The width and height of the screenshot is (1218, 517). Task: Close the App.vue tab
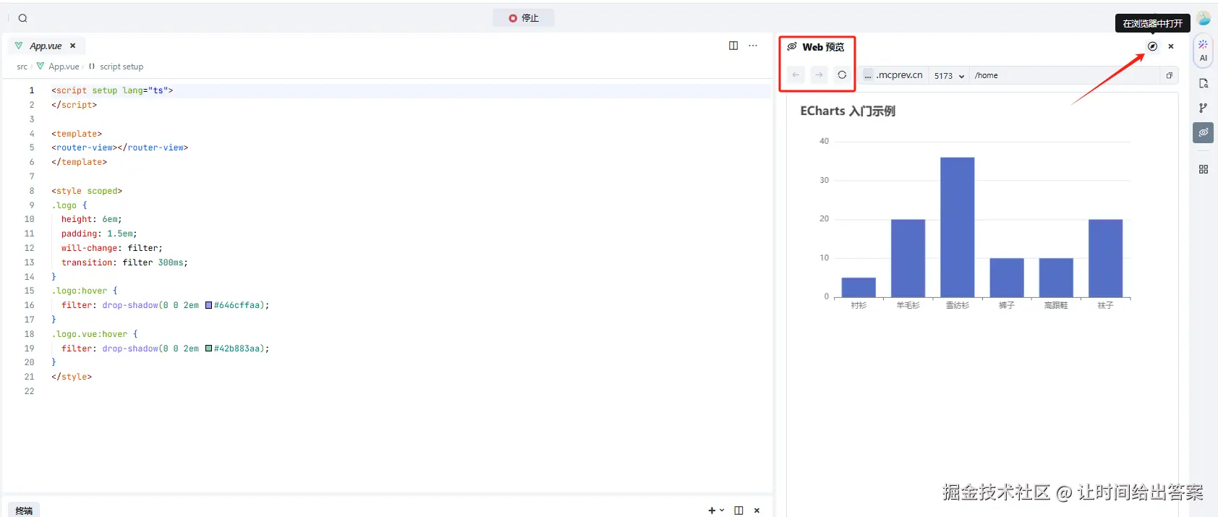tap(72, 46)
